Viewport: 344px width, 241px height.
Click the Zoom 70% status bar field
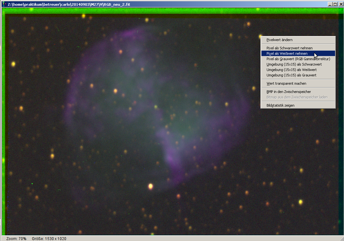(x=16, y=238)
